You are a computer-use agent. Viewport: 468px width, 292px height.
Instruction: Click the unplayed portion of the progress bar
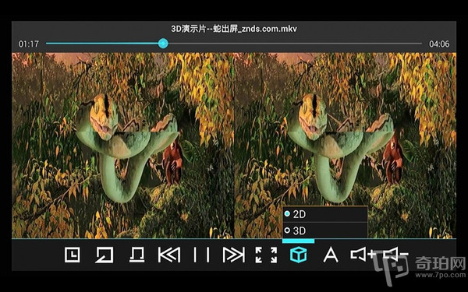(x=295, y=44)
